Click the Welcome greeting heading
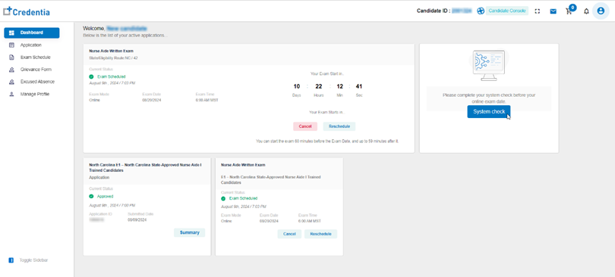Screen dimensions: 615x277 (115, 29)
